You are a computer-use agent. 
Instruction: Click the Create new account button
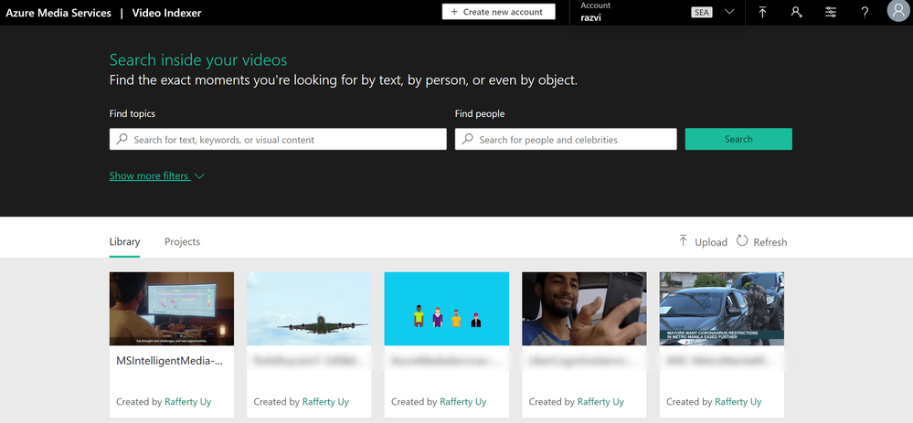pyautogui.click(x=498, y=12)
